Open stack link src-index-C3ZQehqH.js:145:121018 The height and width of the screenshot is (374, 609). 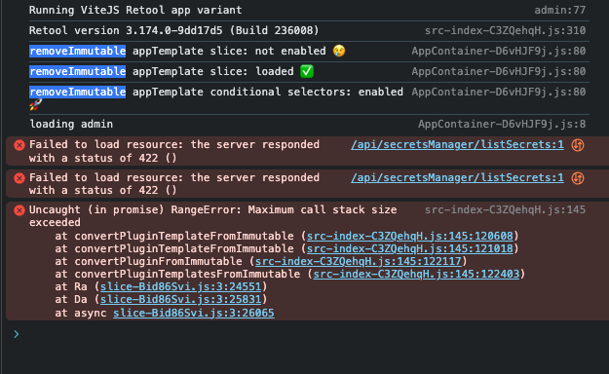pyautogui.click(x=410, y=249)
